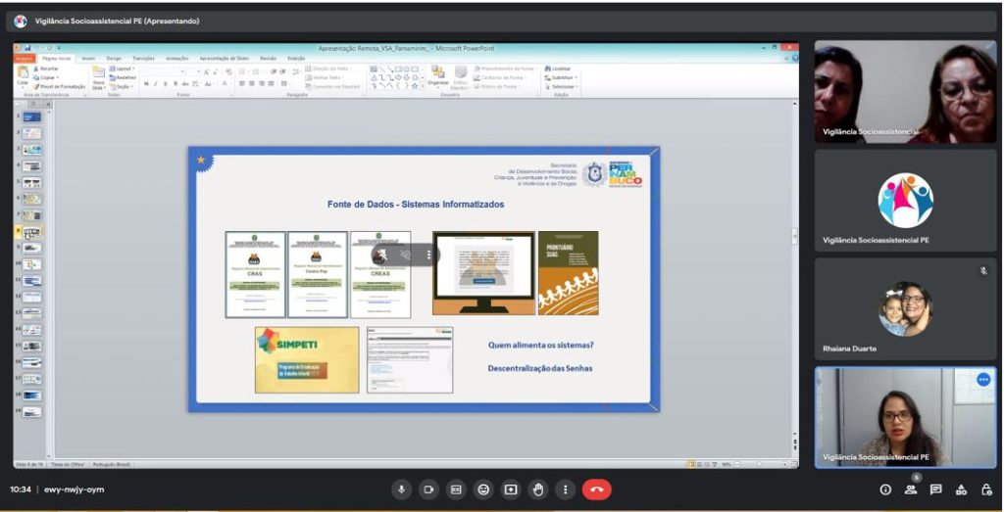This screenshot has height=512, width=1004.
Task: Open more options in call bar
Action: (565, 489)
